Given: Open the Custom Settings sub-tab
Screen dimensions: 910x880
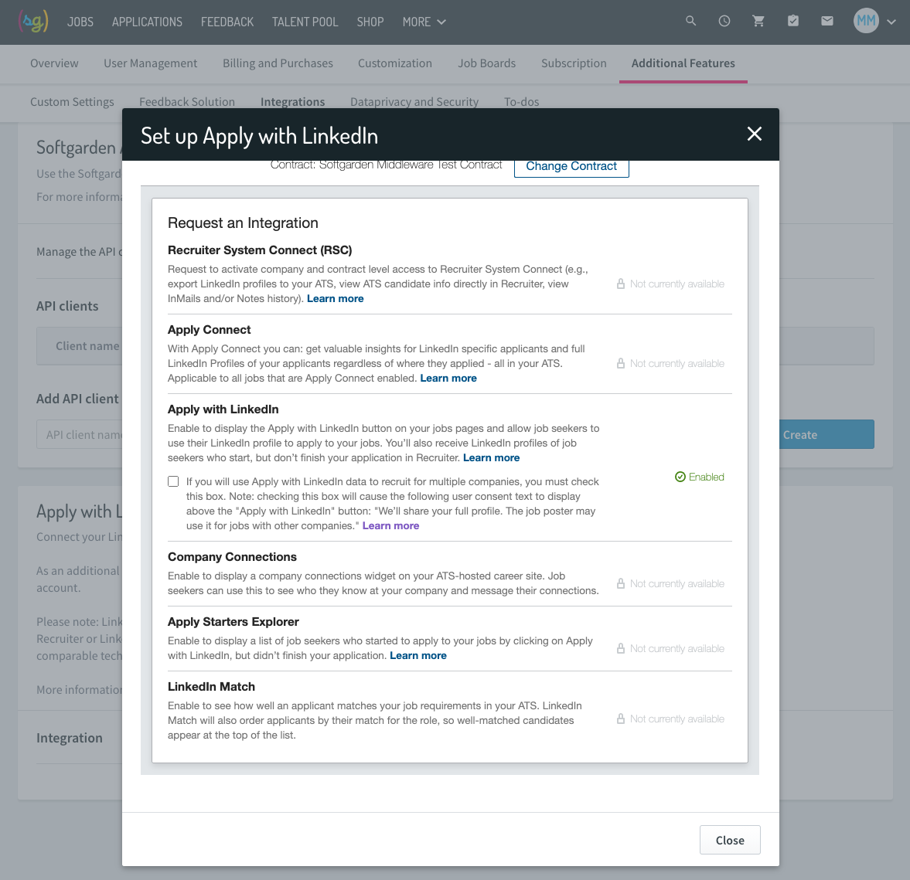Looking at the screenshot, I should tap(72, 101).
